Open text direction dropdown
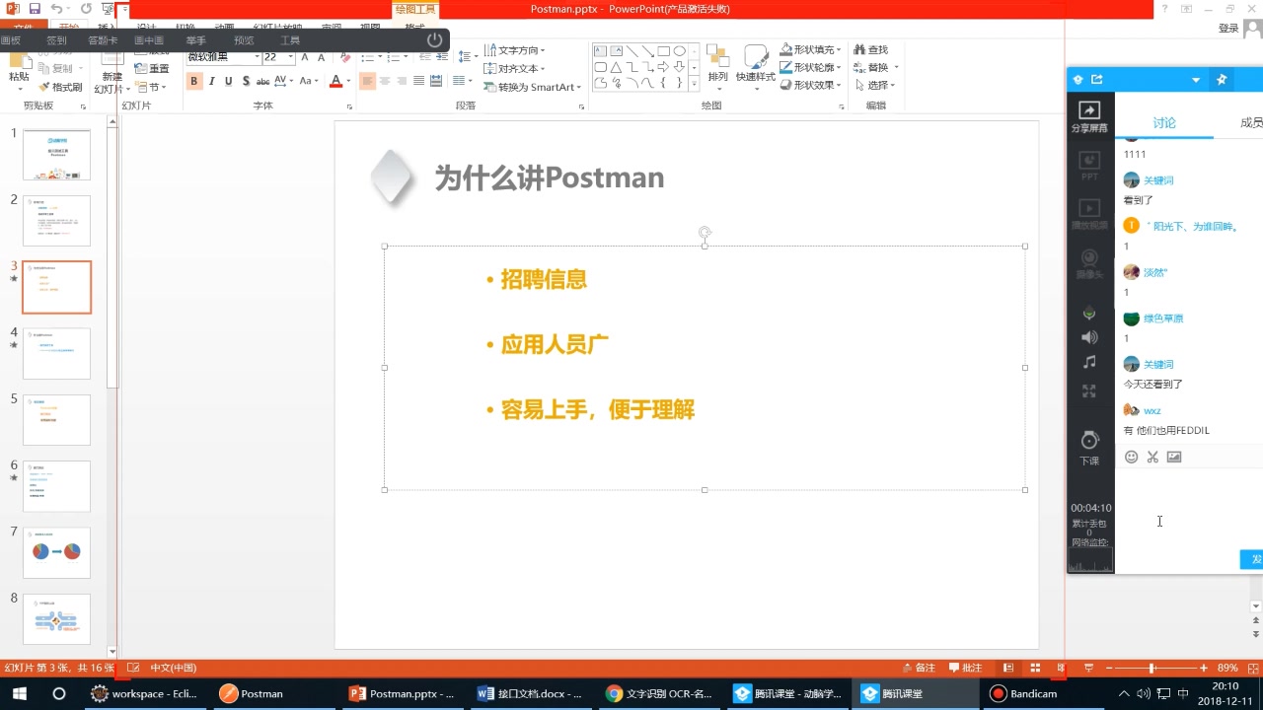This screenshot has width=1263, height=710. coord(515,50)
